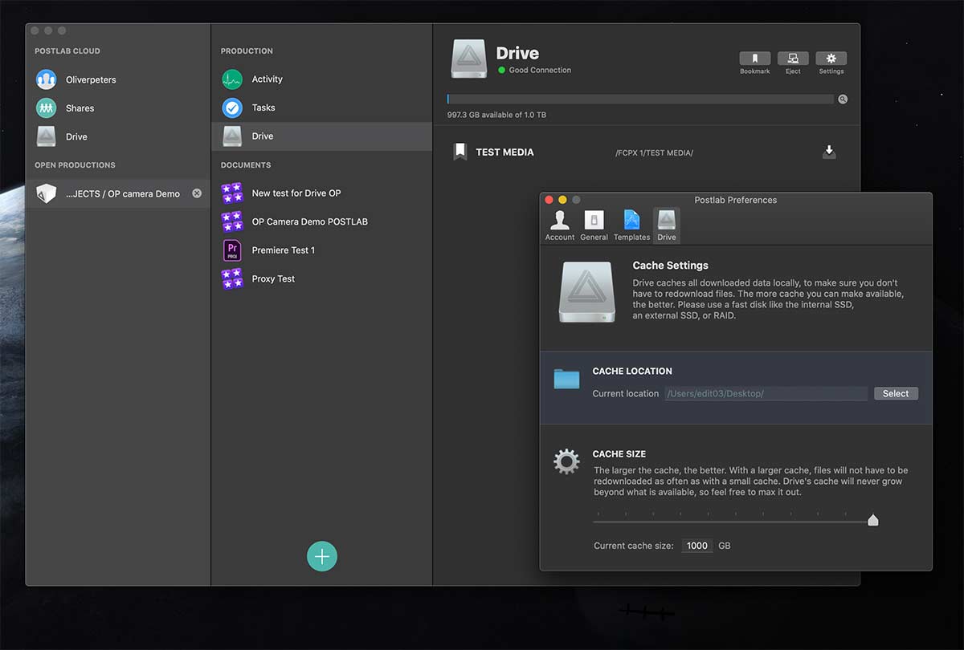Close the Postlab Preferences window
This screenshot has width=964, height=650.
(549, 200)
